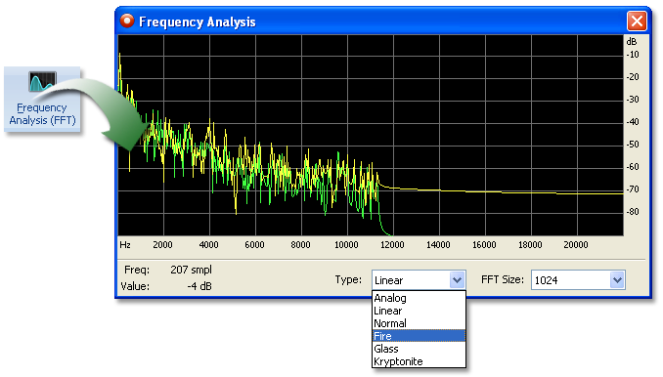
Task: Click the -30 dB scale label
Action: pyautogui.click(x=633, y=100)
